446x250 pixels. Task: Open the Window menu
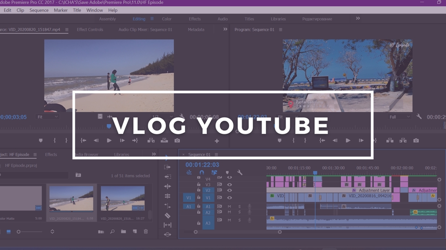point(94,10)
